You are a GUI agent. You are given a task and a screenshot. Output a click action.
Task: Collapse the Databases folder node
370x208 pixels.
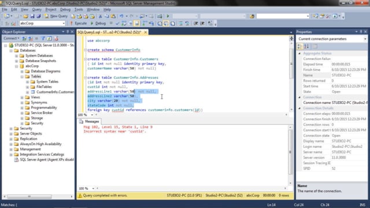(x=11, y=50)
